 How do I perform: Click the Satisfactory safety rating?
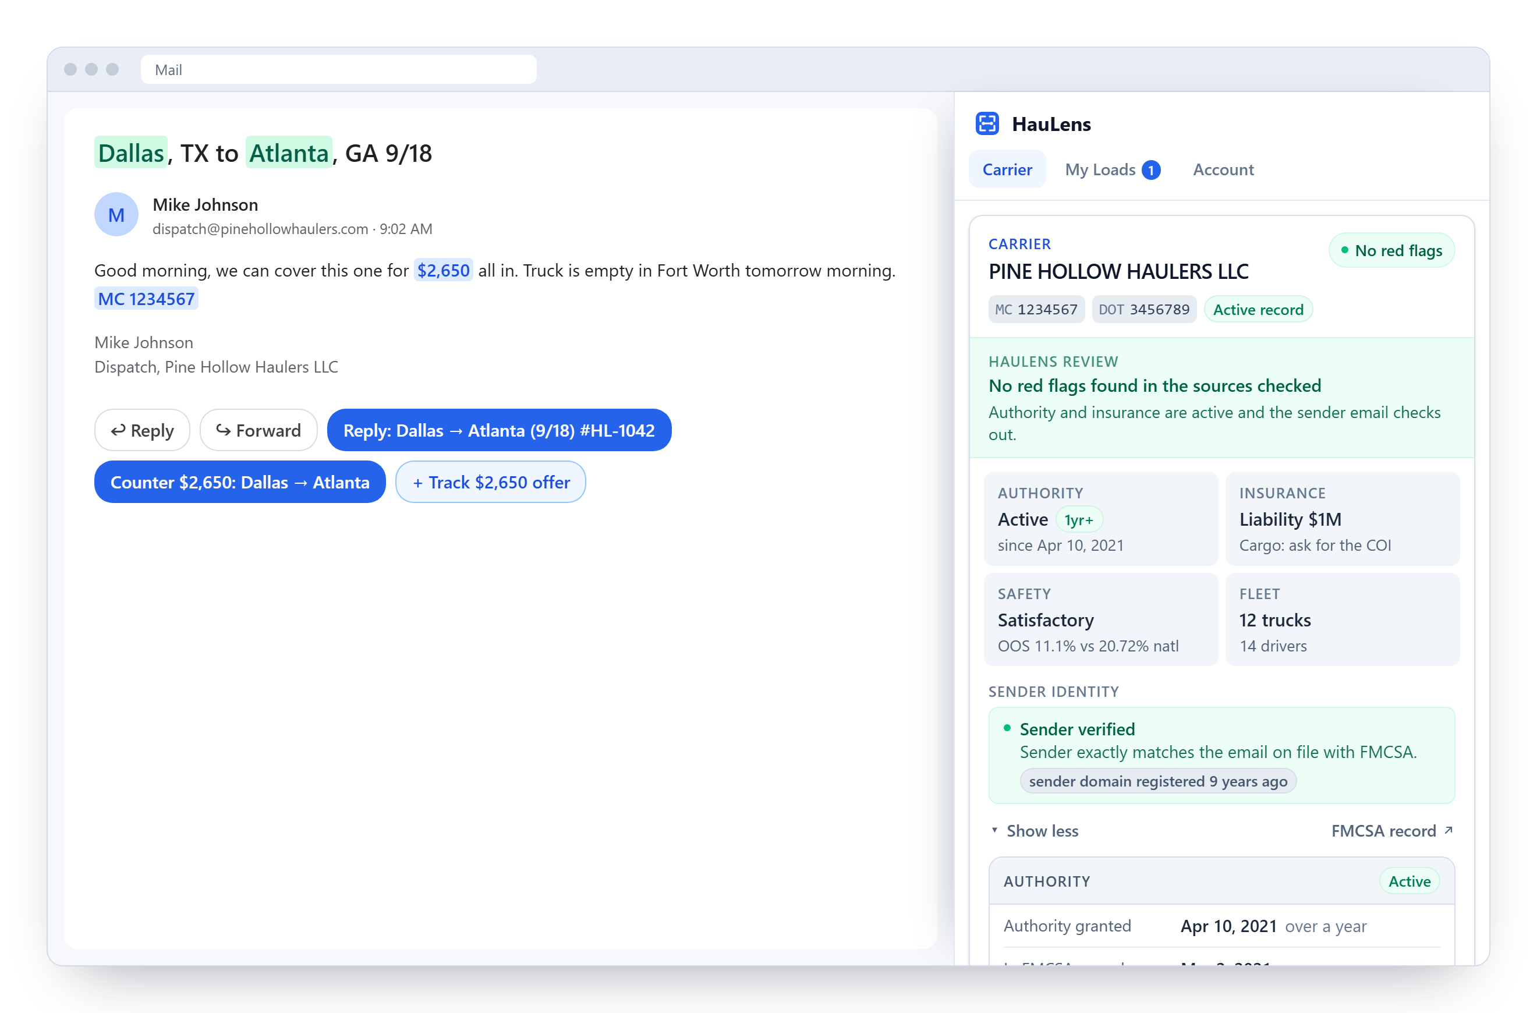[x=1046, y=620]
